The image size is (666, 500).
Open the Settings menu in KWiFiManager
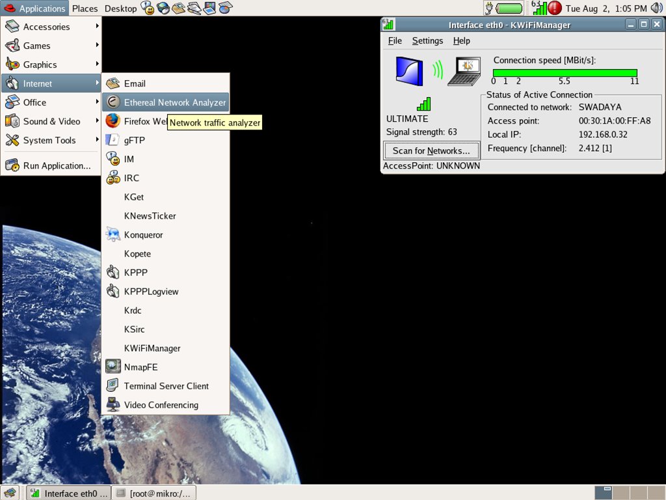click(x=427, y=40)
